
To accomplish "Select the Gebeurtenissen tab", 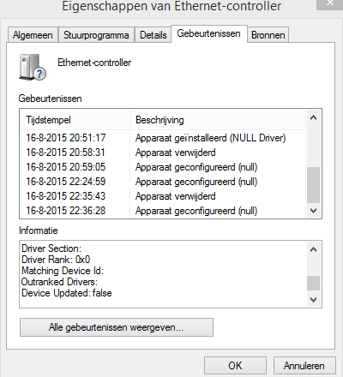I will (208, 33).
